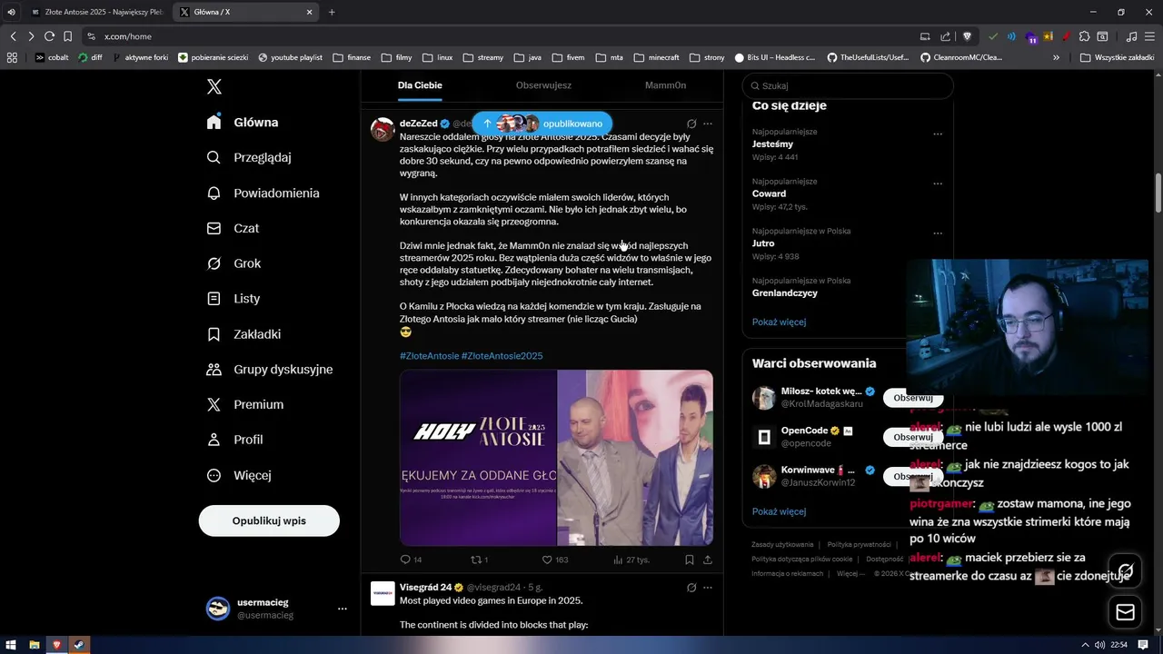
Task: Click Pokaż więcej under trending topics
Action: click(x=779, y=322)
